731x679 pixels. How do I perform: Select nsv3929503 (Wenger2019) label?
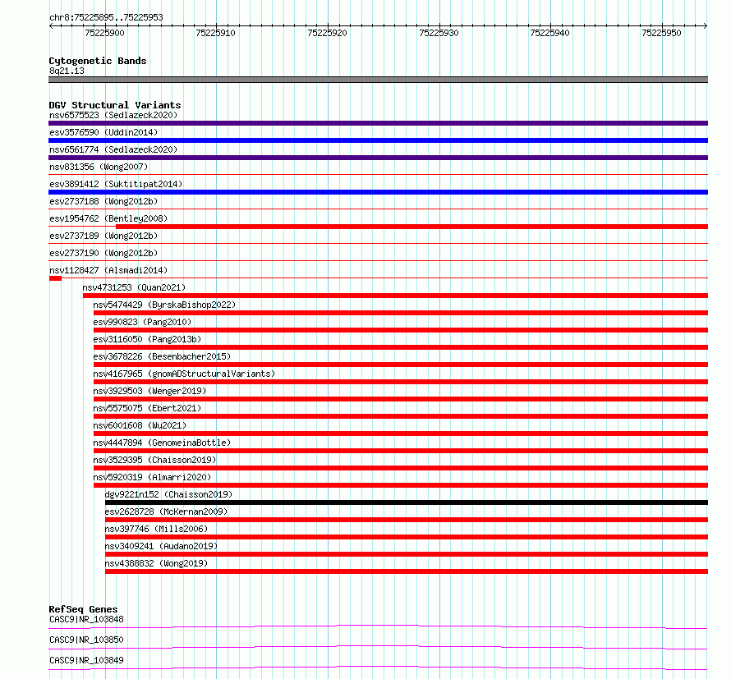(149, 391)
